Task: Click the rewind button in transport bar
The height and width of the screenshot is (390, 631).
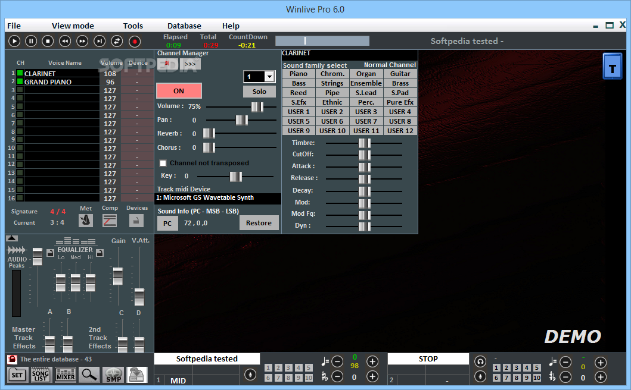Action: (x=65, y=41)
